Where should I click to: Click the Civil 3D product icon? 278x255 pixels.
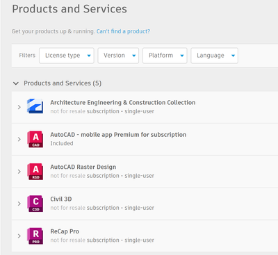[35, 204]
